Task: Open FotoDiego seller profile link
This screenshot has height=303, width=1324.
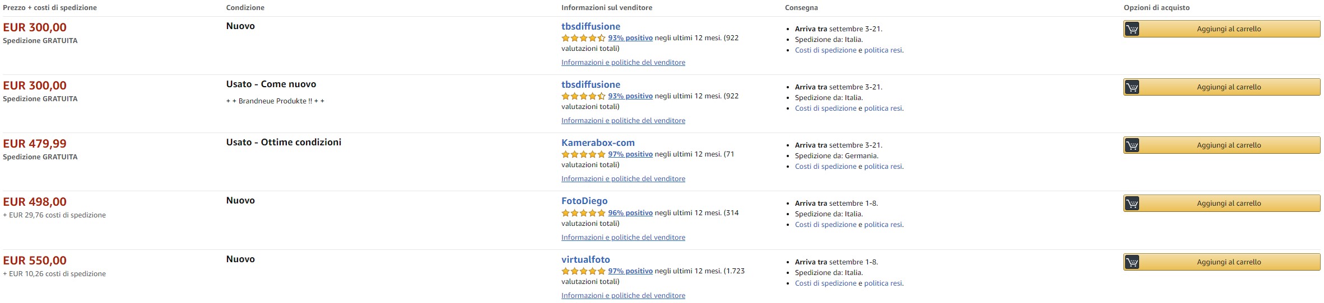Action: tap(584, 201)
